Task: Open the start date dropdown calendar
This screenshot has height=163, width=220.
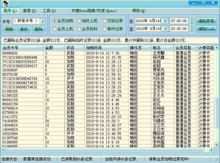Action: pos(165,21)
